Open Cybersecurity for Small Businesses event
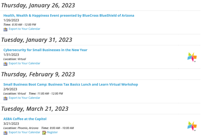 (x=45, y=50)
